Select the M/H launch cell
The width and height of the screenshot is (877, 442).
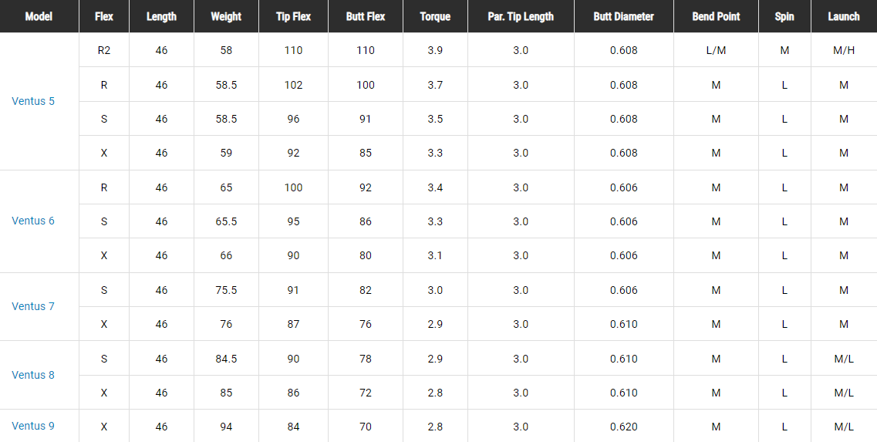[844, 50]
